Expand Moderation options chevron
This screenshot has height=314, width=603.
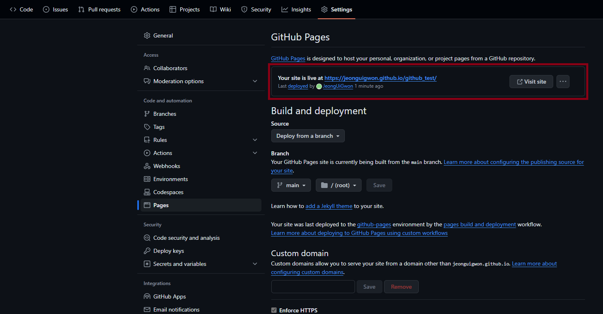click(x=255, y=81)
